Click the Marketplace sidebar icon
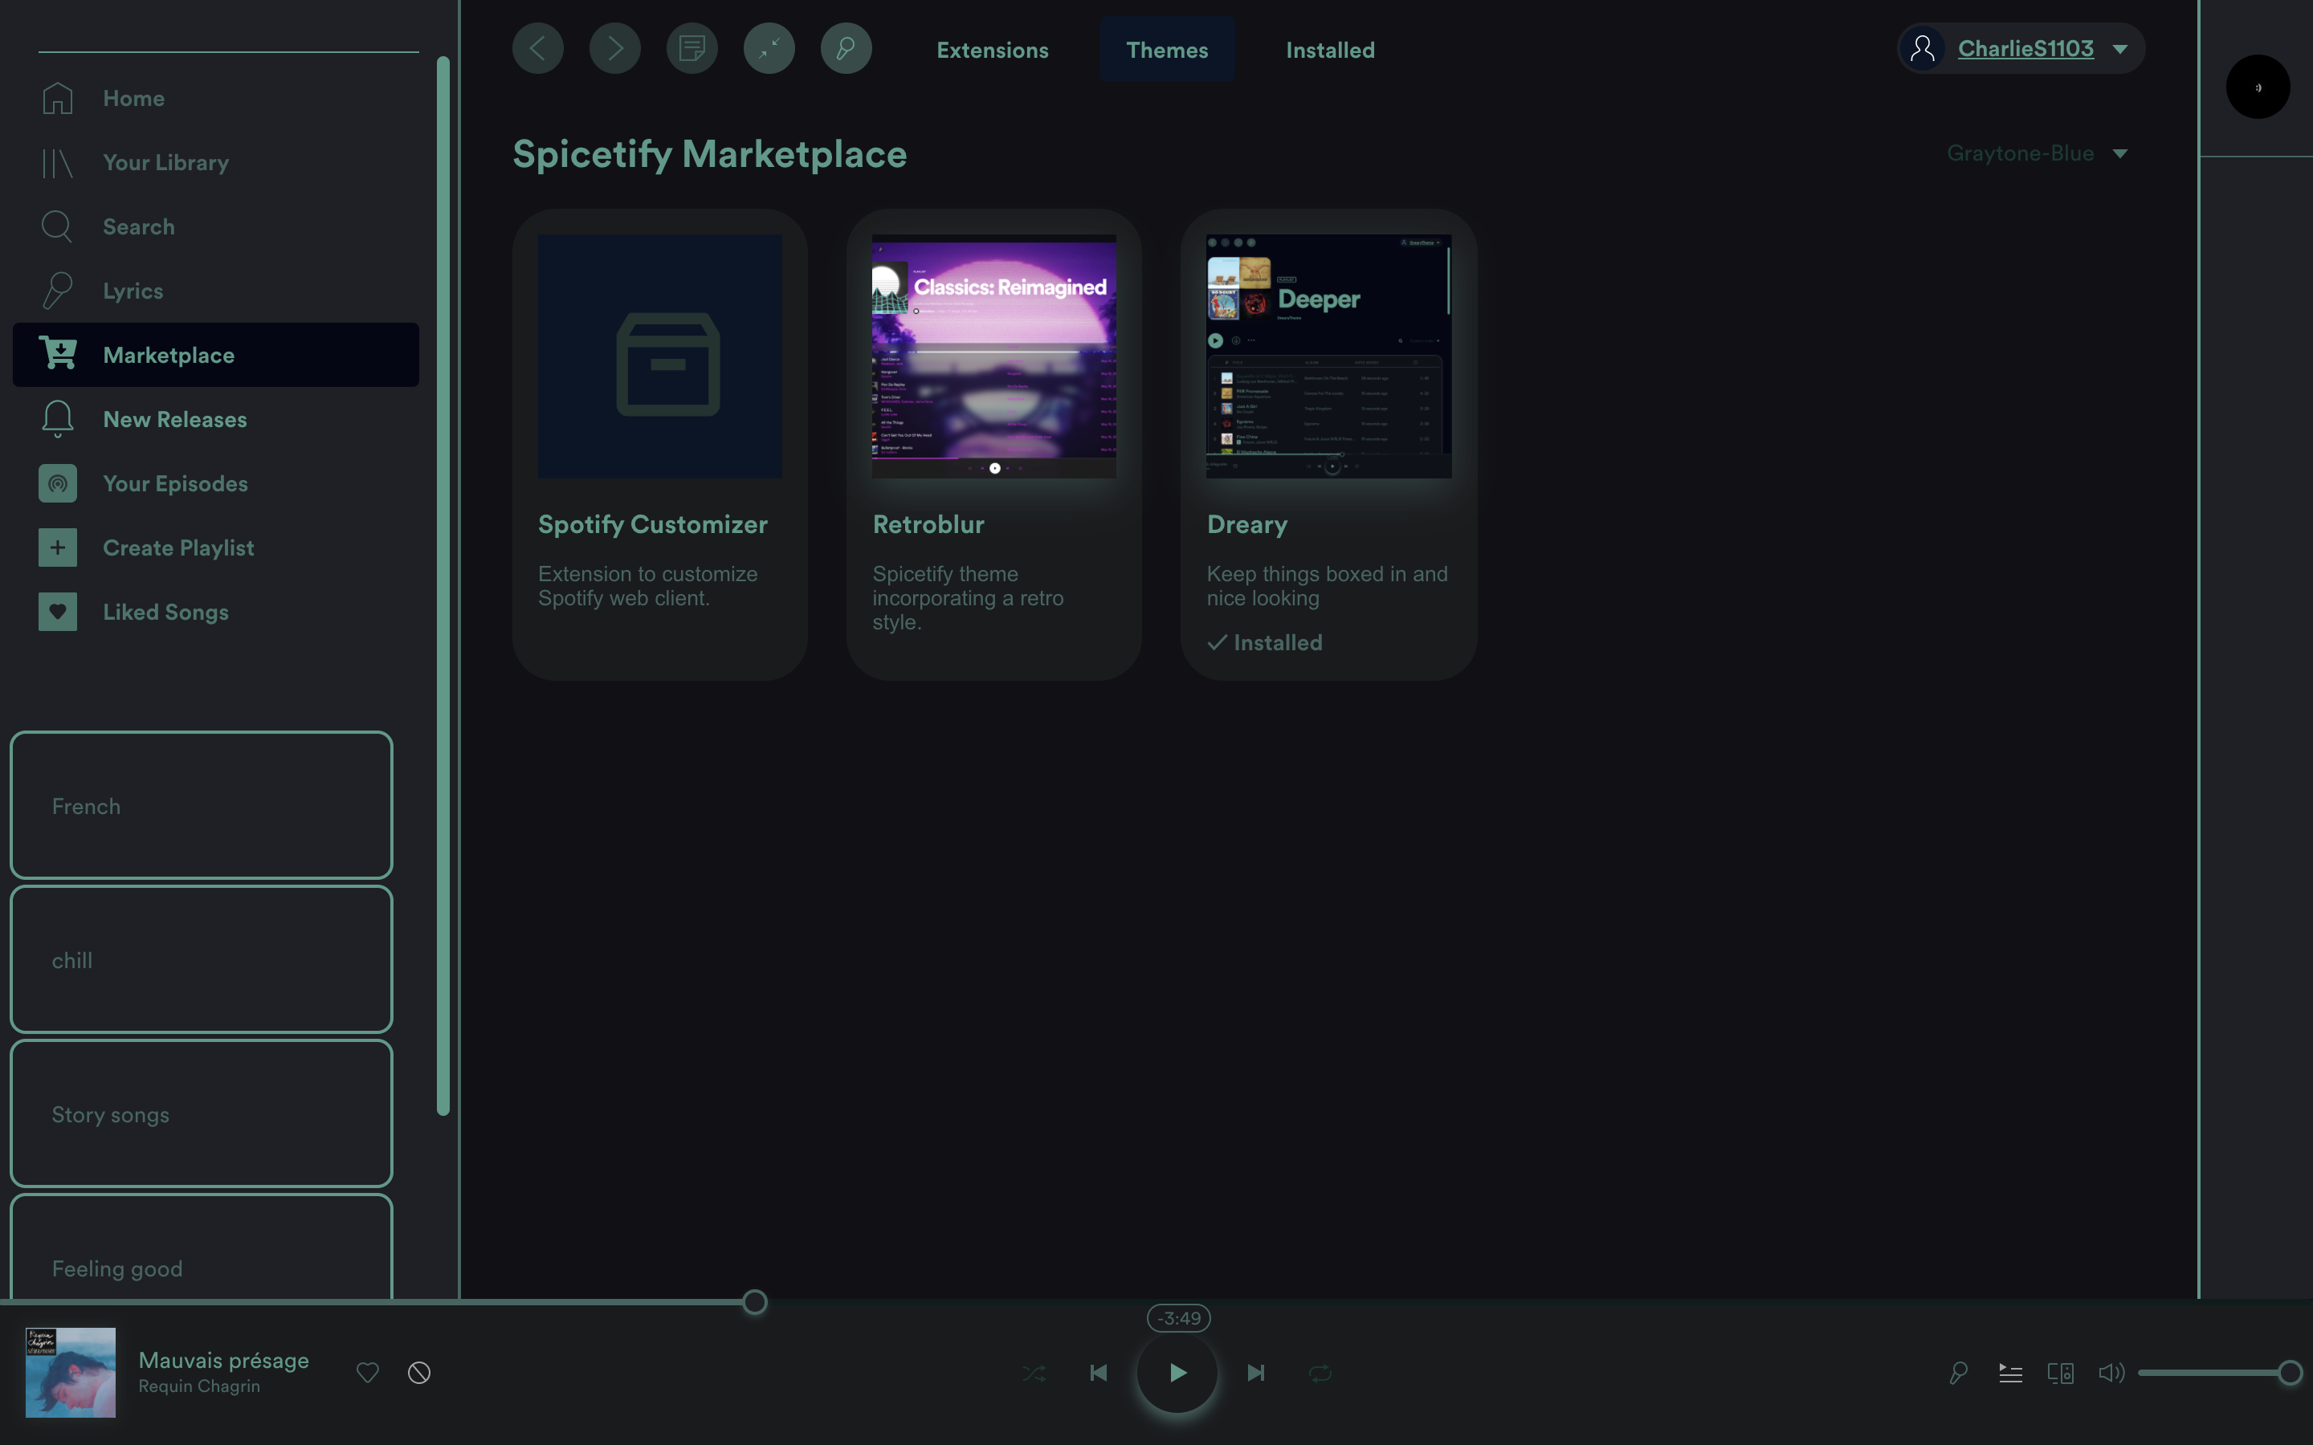Screen dimensions: 2313x1445 click(59, 353)
